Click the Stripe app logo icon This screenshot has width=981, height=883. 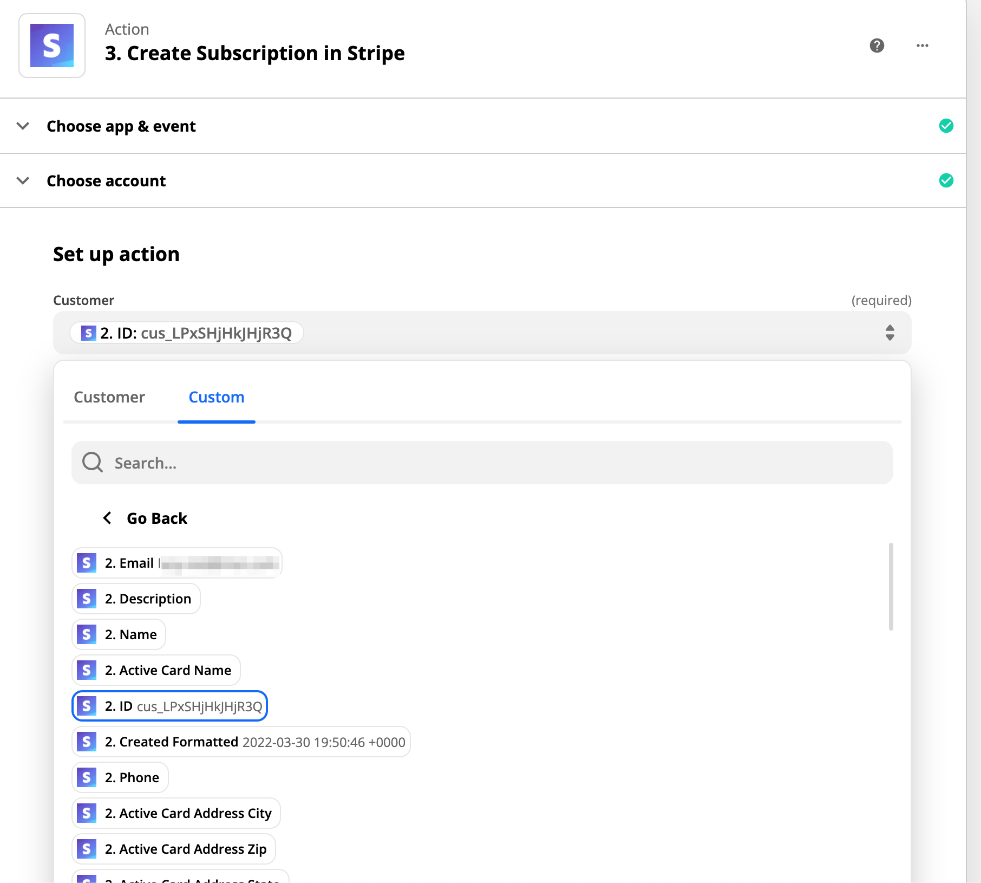(x=52, y=46)
